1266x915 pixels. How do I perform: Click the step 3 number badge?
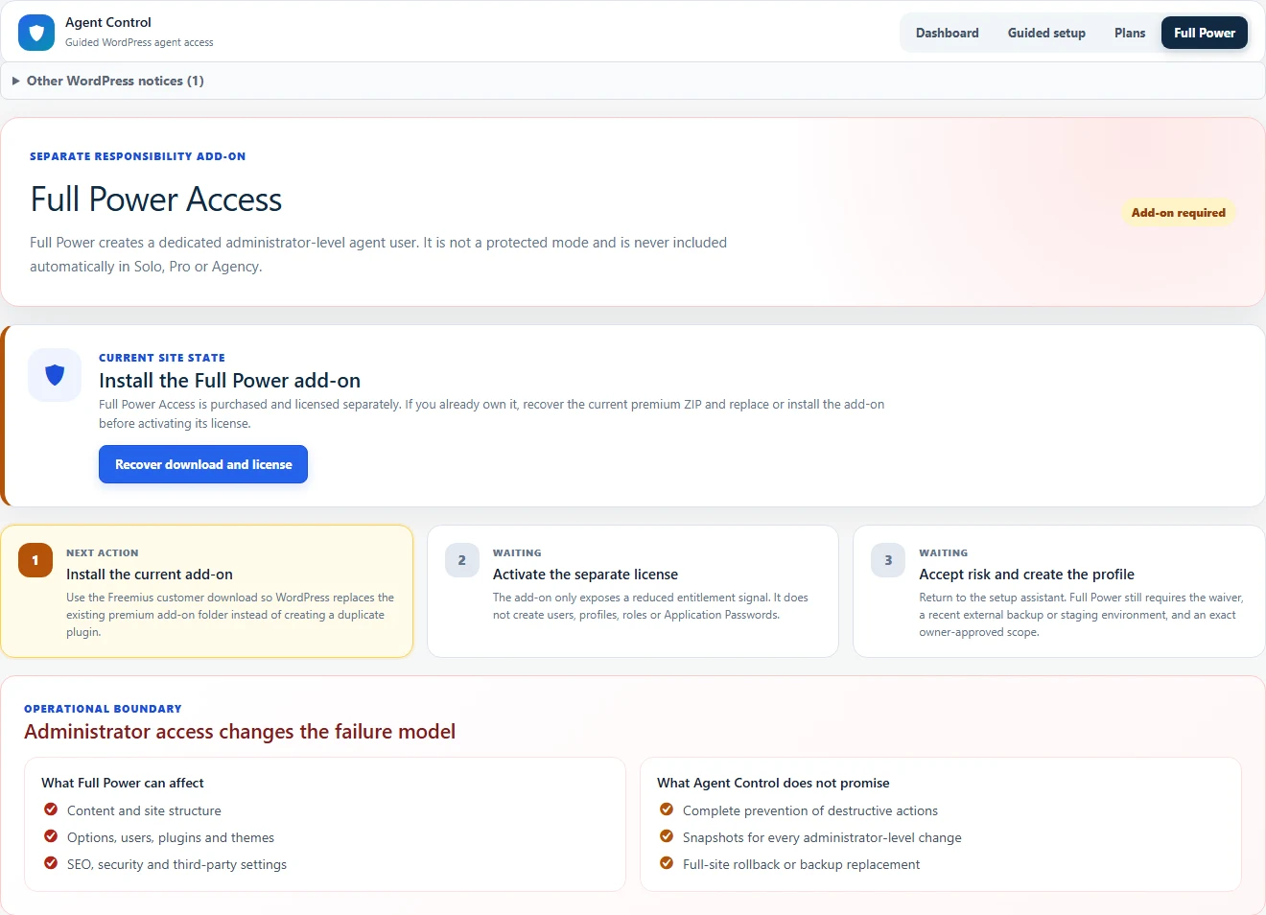[888, 560]
